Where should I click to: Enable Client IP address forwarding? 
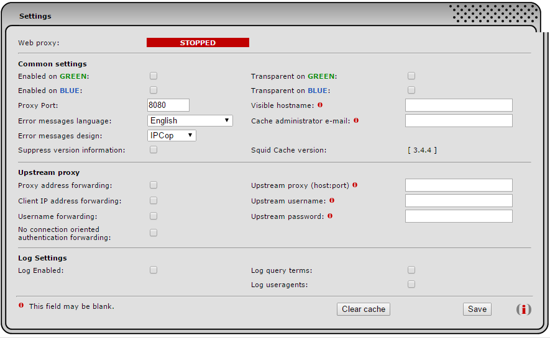(154, 200)
